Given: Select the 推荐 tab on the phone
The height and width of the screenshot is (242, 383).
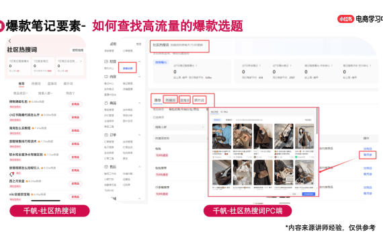Looking at the screenshot, I should (x=22, y=84).
